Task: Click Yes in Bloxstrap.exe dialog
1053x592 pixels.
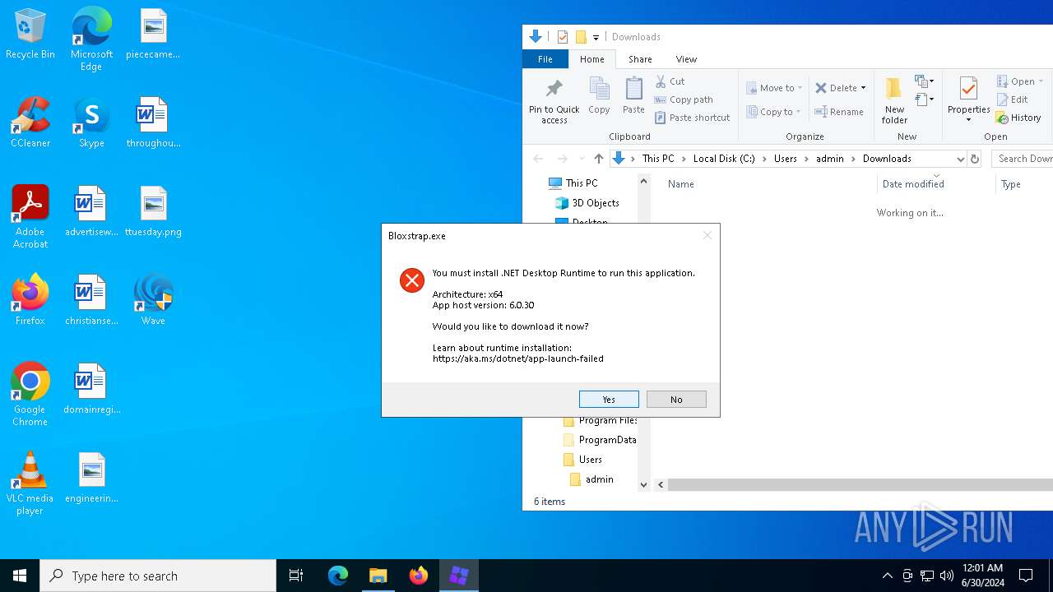Action: pos(609,399)
